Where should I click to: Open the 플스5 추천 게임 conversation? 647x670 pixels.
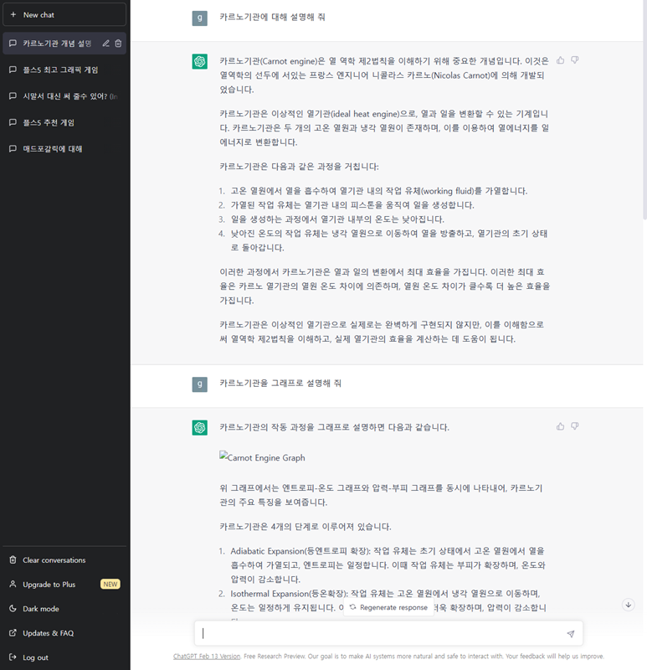[64, 122]
